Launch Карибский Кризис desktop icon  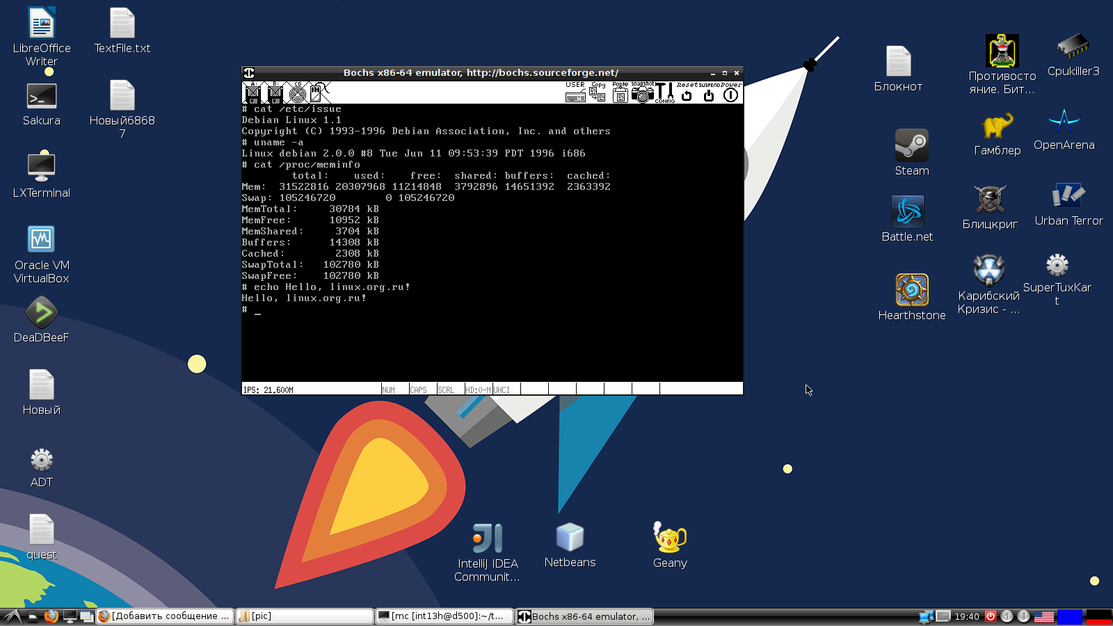click(988, 285)
